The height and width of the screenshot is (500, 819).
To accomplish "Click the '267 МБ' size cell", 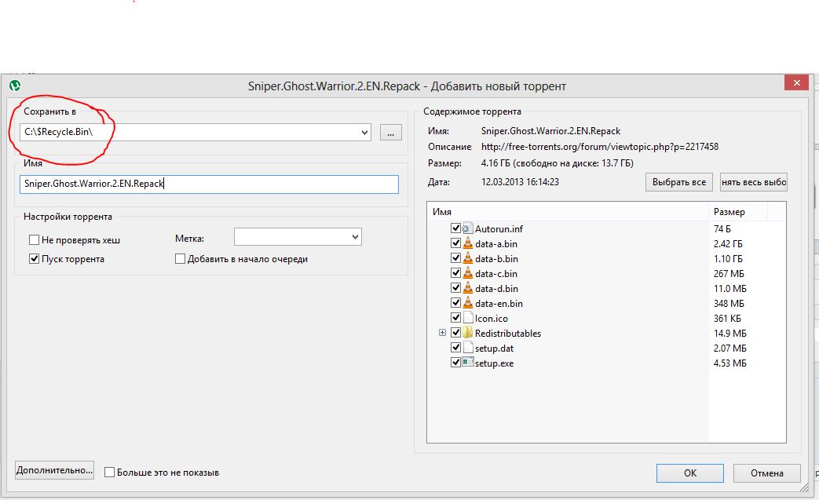I will click(x=729, y=273).
